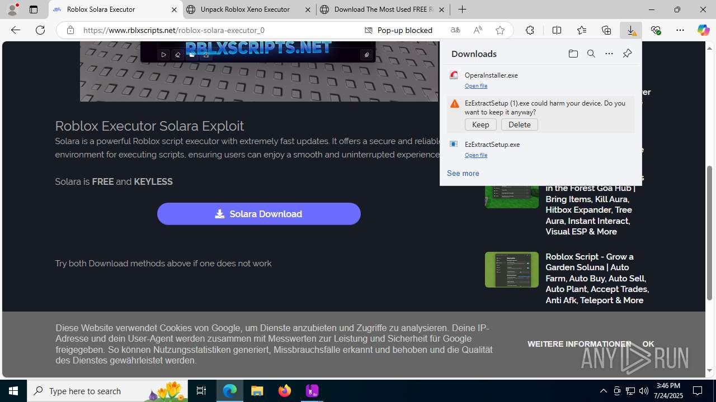Viewport: 716px width, 402px height.
Task: Start Read Aloud from the address bar
Action: point(478,30)
